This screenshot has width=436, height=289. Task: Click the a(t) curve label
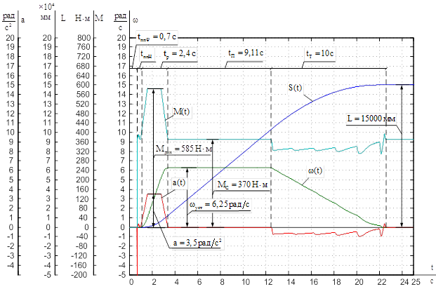click(180, 182)
